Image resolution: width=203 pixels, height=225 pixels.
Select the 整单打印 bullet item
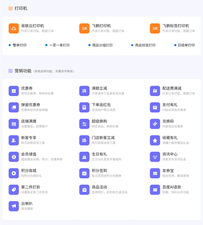click(17, 45)
